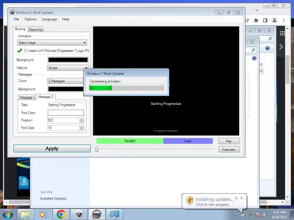The width and height of the screenshot is (294, 220).
Task: Open Windows Explorer from taskbar
Action: (26, 214)
